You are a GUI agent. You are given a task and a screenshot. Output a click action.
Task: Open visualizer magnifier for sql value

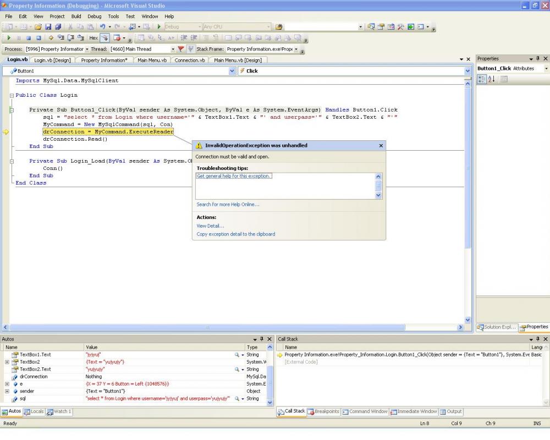click(x=237, y=399)
